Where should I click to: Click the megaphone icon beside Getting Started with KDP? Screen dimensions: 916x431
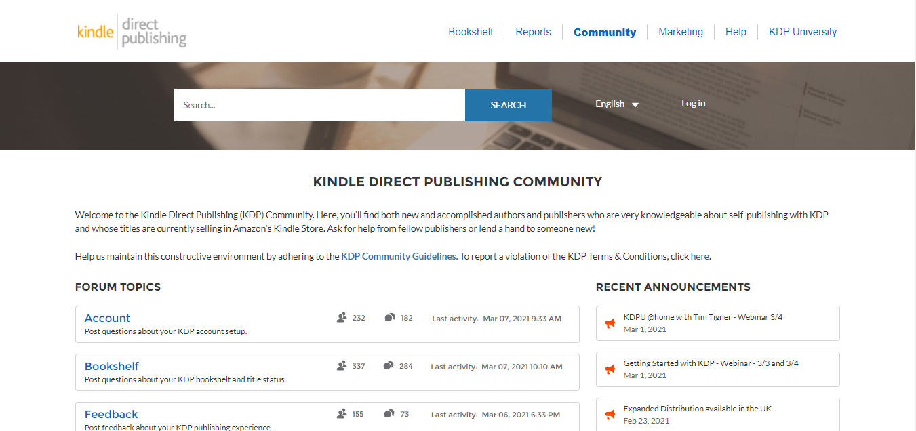click(x=610, y=369)
